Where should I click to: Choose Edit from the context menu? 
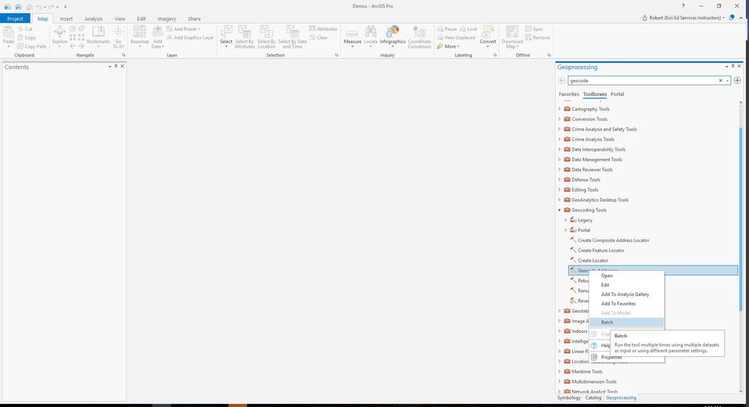coord(626,285)
